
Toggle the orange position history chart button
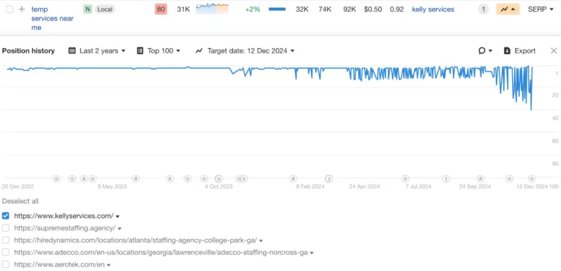508,9
